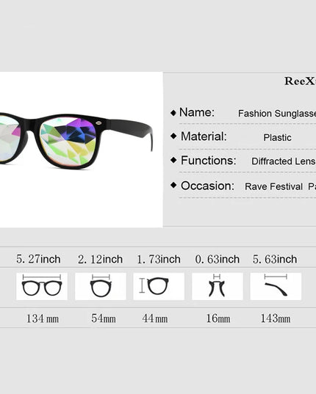Click the "0. 63inch" measurement
This screenshot has width=316, height=394.
[x=218, y=259]
